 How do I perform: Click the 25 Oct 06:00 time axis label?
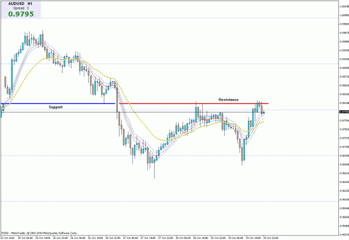(x=25, y=238)
